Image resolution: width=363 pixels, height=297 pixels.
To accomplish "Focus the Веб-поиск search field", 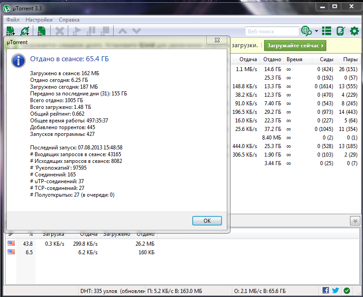I will point(272,31).
